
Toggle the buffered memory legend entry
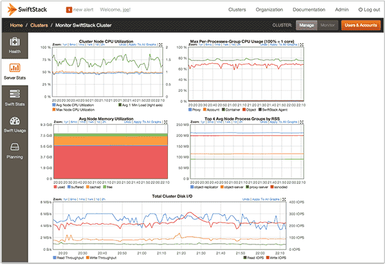(x=75, y=187)
